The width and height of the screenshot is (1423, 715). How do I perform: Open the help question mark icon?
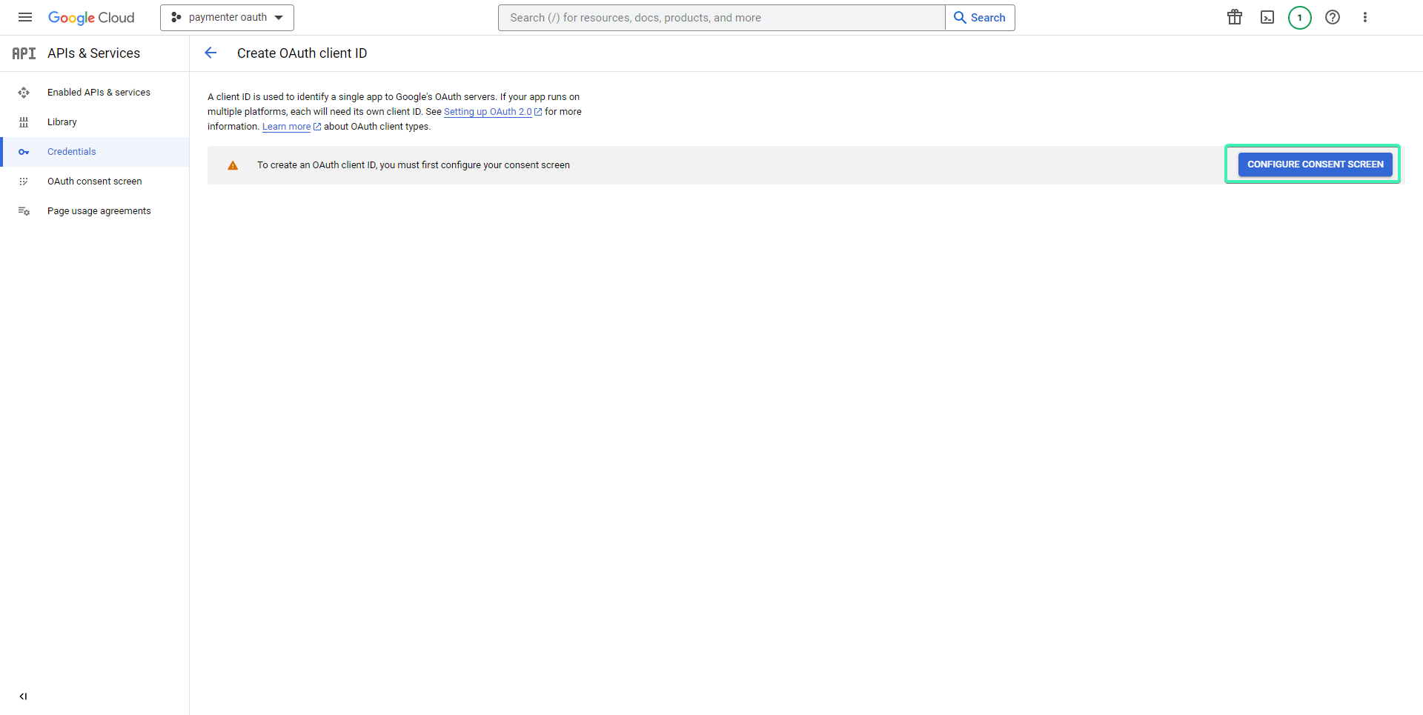1333,17
